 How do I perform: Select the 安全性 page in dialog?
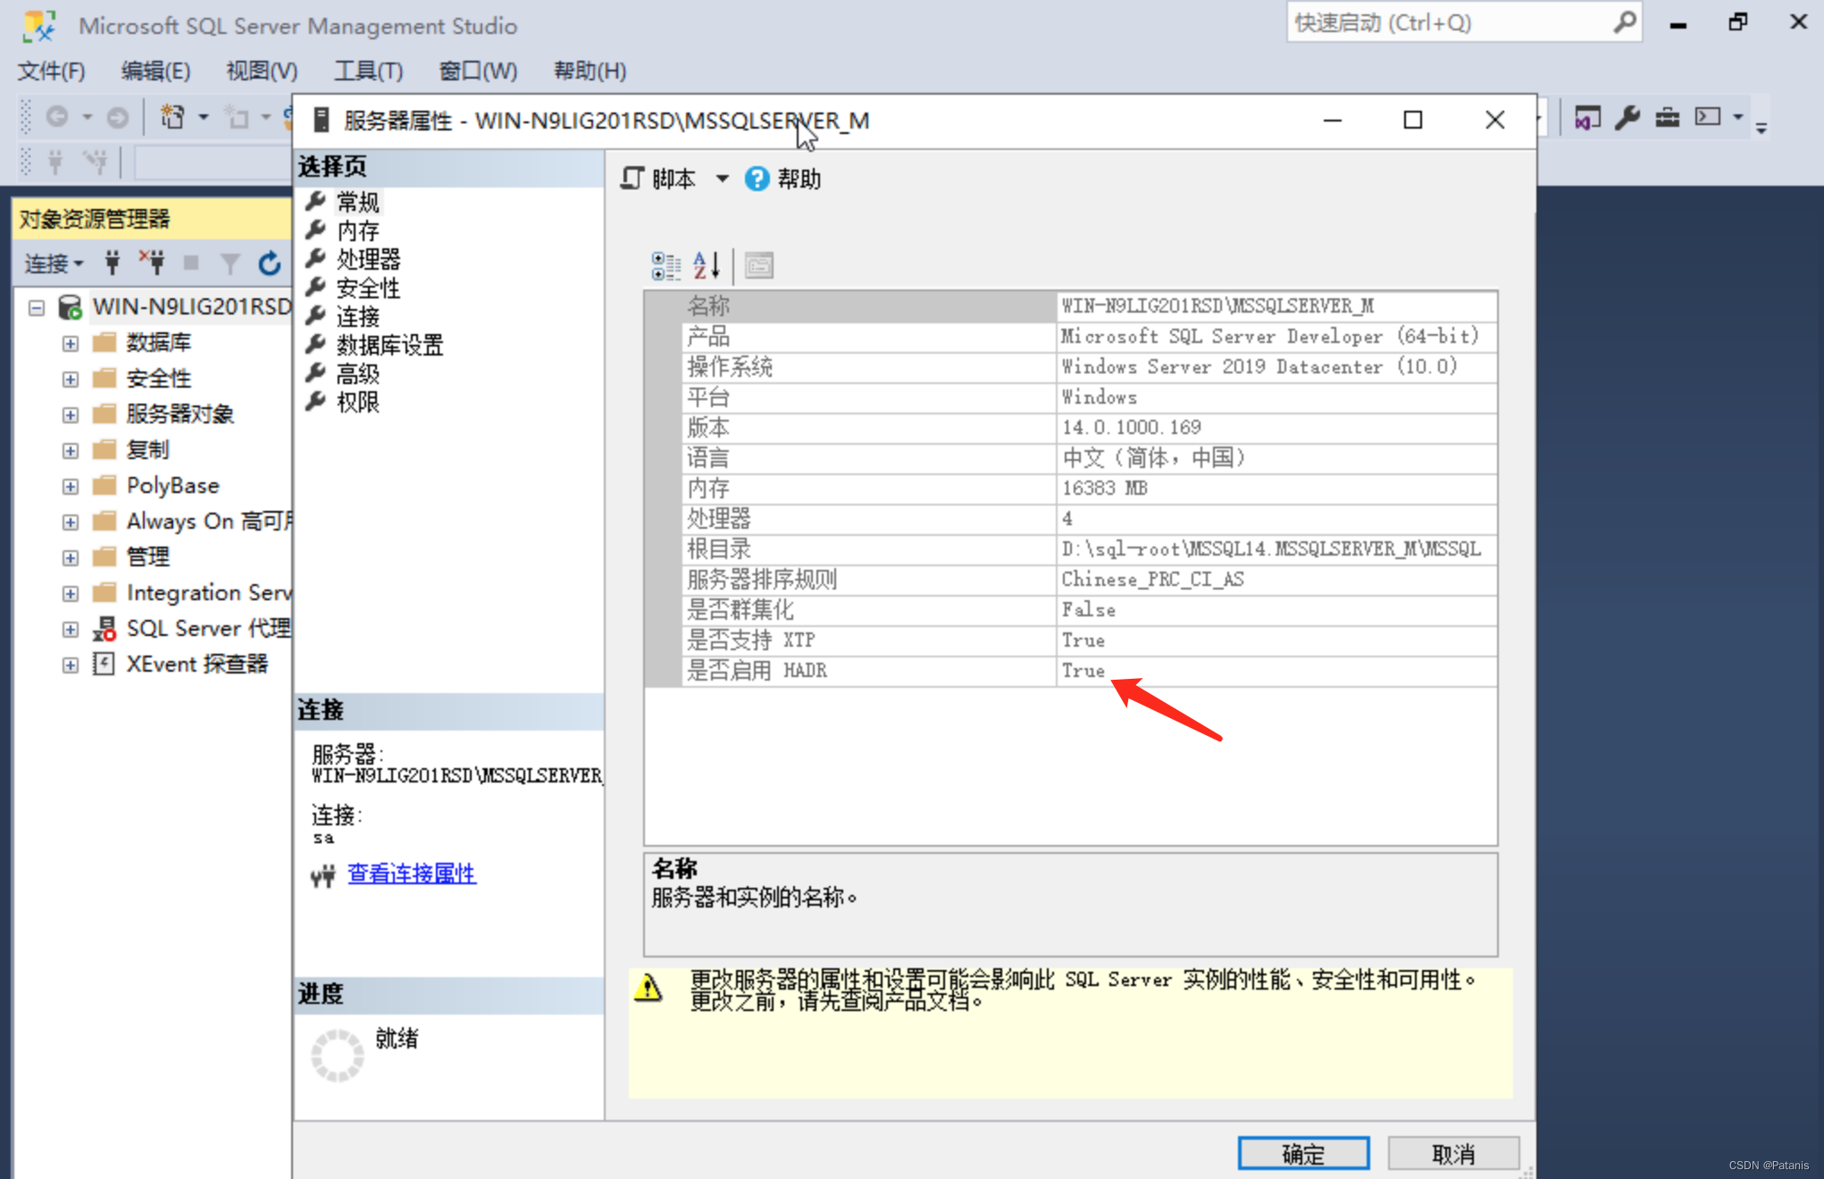point(368,288)
